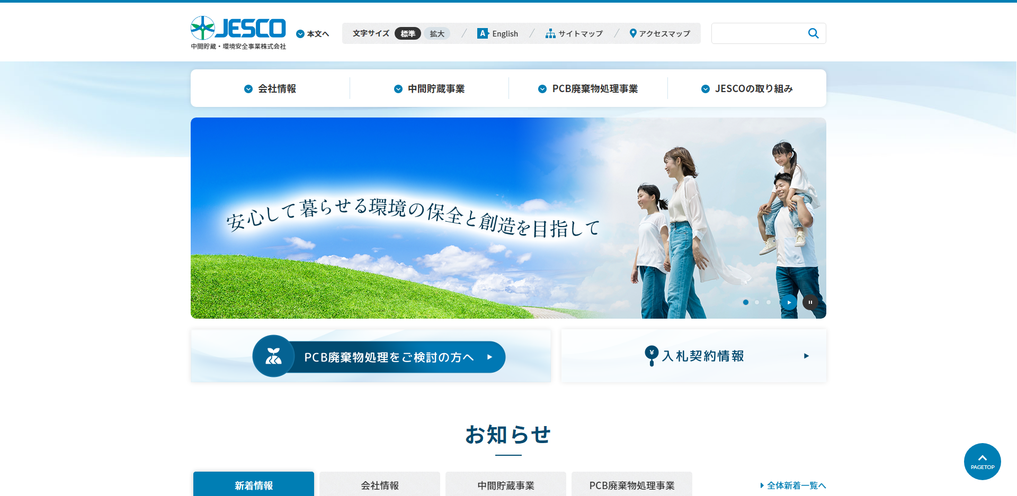Set text size to 拡大
Viewport: 1017px width, 496px height.
[437, 33]
